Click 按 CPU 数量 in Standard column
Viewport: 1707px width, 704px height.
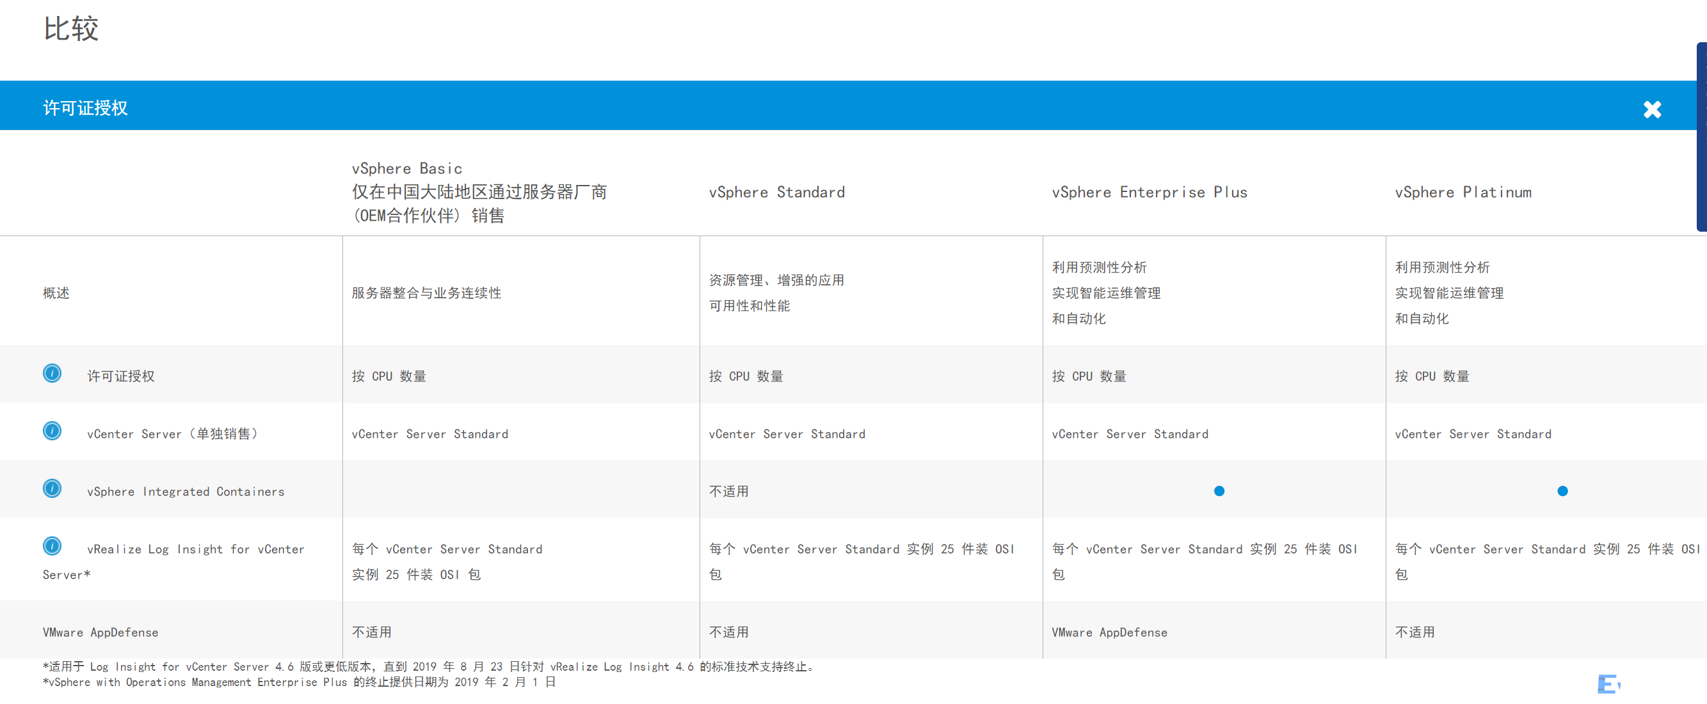tap(746, 376)
